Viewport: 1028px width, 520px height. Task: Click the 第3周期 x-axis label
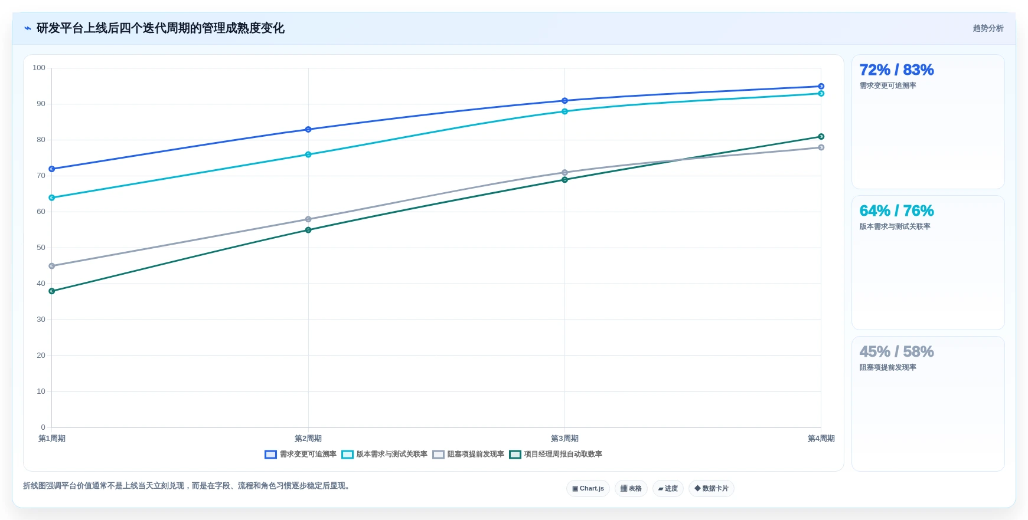(564, 439)
